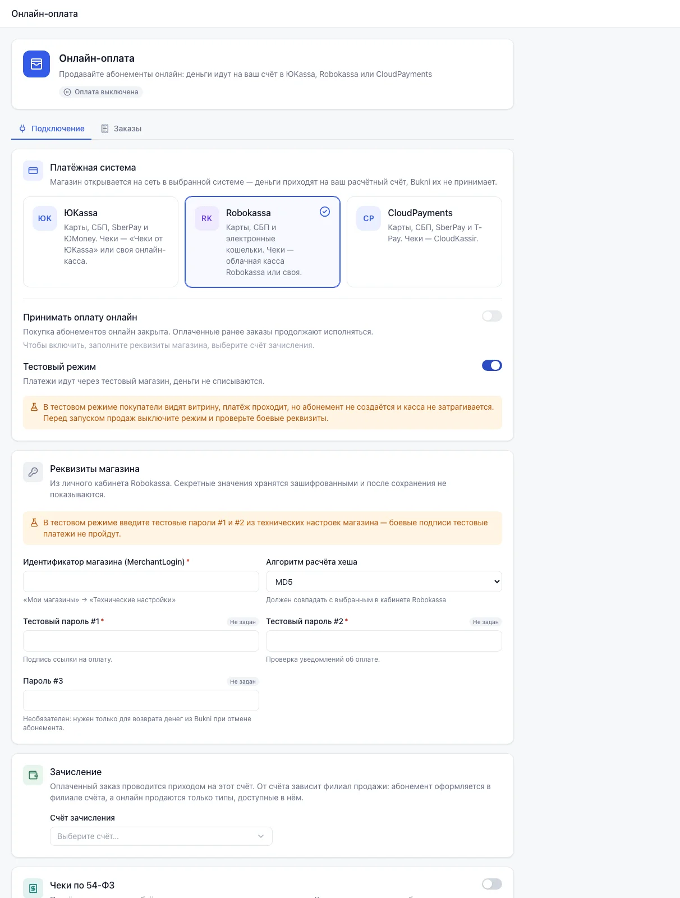Screen dimensions: 680x898
Task: Click Не задан badge next to Тестовый пароль #1
Action: 243,622
